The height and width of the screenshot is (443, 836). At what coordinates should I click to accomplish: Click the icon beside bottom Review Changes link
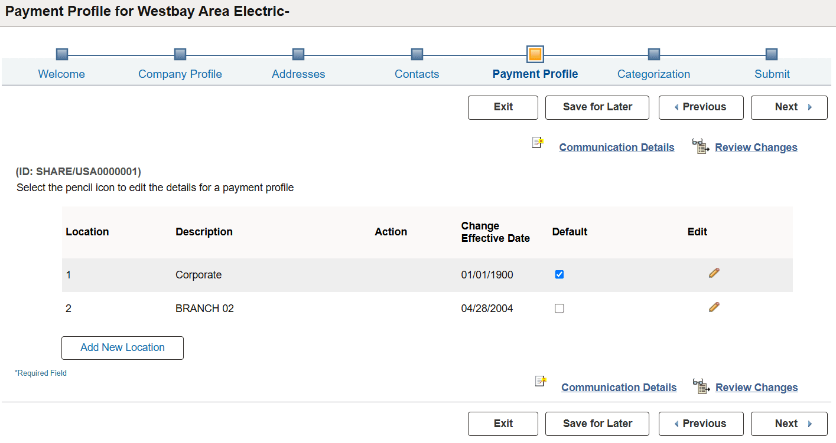pos(701,385)
